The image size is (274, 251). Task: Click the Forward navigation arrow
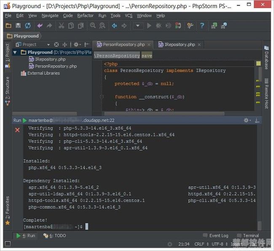(x=124, y=26)
